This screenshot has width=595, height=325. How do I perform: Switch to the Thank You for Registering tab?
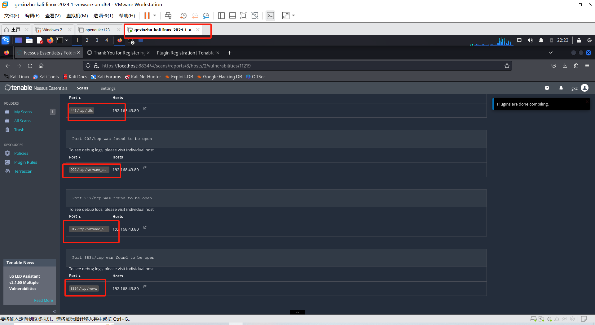[x=119, y=53]
